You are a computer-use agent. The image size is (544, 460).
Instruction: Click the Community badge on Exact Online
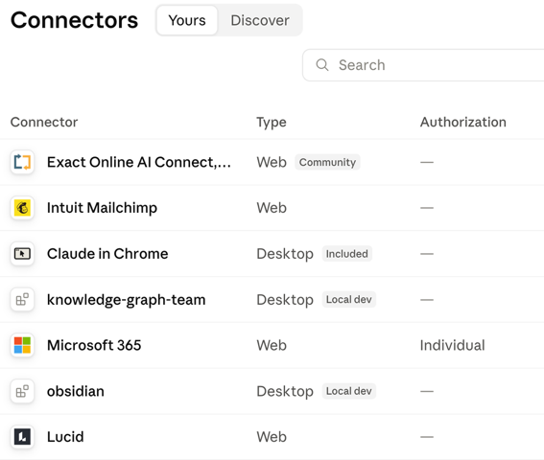(x=327, y=162)
